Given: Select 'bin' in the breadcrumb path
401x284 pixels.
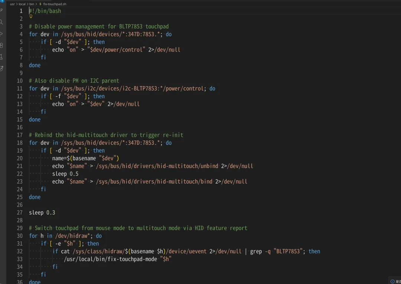Looking at the screenshot, I should pos(32,4).
